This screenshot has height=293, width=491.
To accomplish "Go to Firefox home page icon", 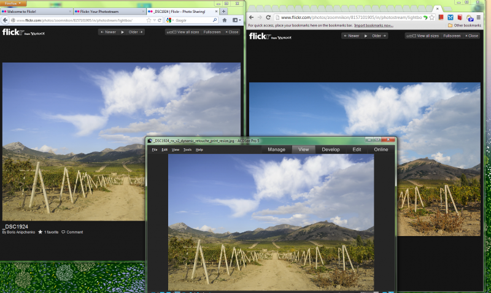I will click(225, 20).
